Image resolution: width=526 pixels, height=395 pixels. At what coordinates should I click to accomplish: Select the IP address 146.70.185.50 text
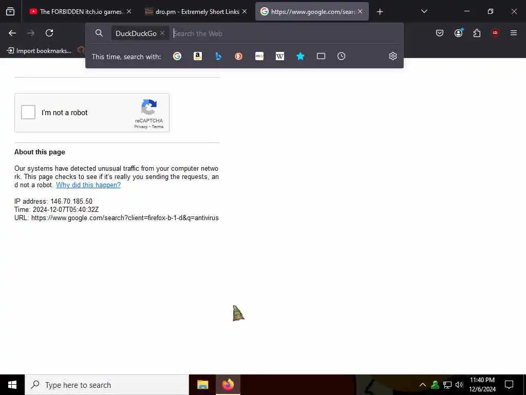[71, 202]
